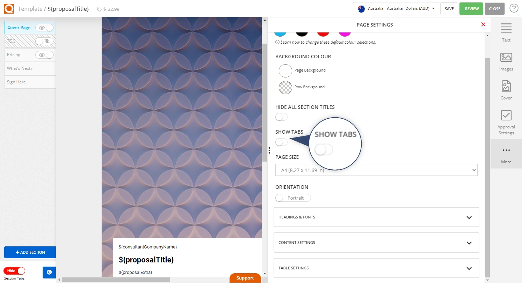Pick the Page Background colour swatch

pyautogui.click(x=285, y=70)
